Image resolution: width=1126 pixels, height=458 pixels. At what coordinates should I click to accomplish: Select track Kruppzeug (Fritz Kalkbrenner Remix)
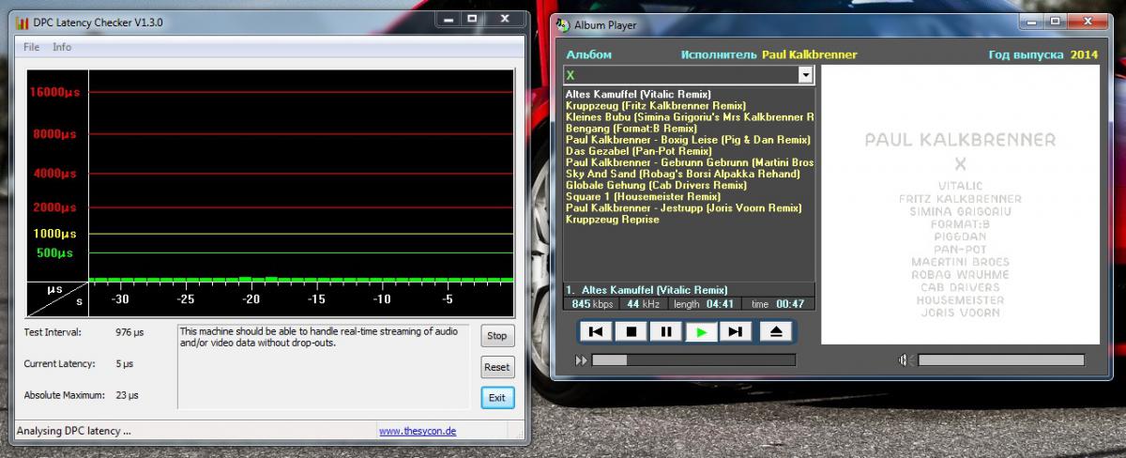(655, 105)
